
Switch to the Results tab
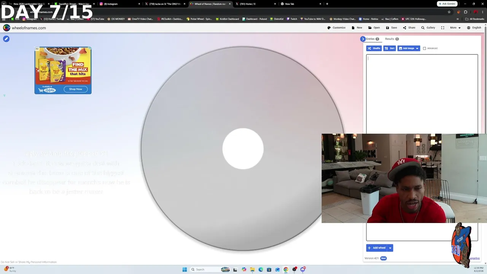tap(392, 39)
